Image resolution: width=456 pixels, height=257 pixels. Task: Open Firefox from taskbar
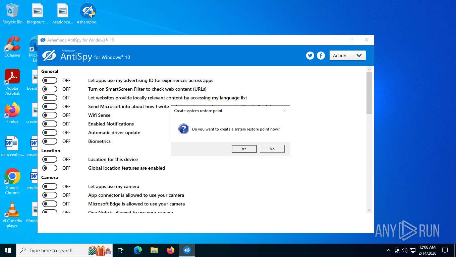coord(171,250)
